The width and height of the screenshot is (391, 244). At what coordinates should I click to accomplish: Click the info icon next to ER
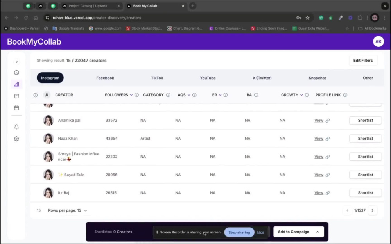point(226,95)
